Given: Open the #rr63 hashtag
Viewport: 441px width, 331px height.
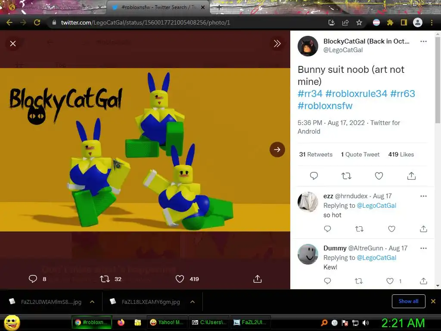Looking at the screenshot, I should point(403,94).
